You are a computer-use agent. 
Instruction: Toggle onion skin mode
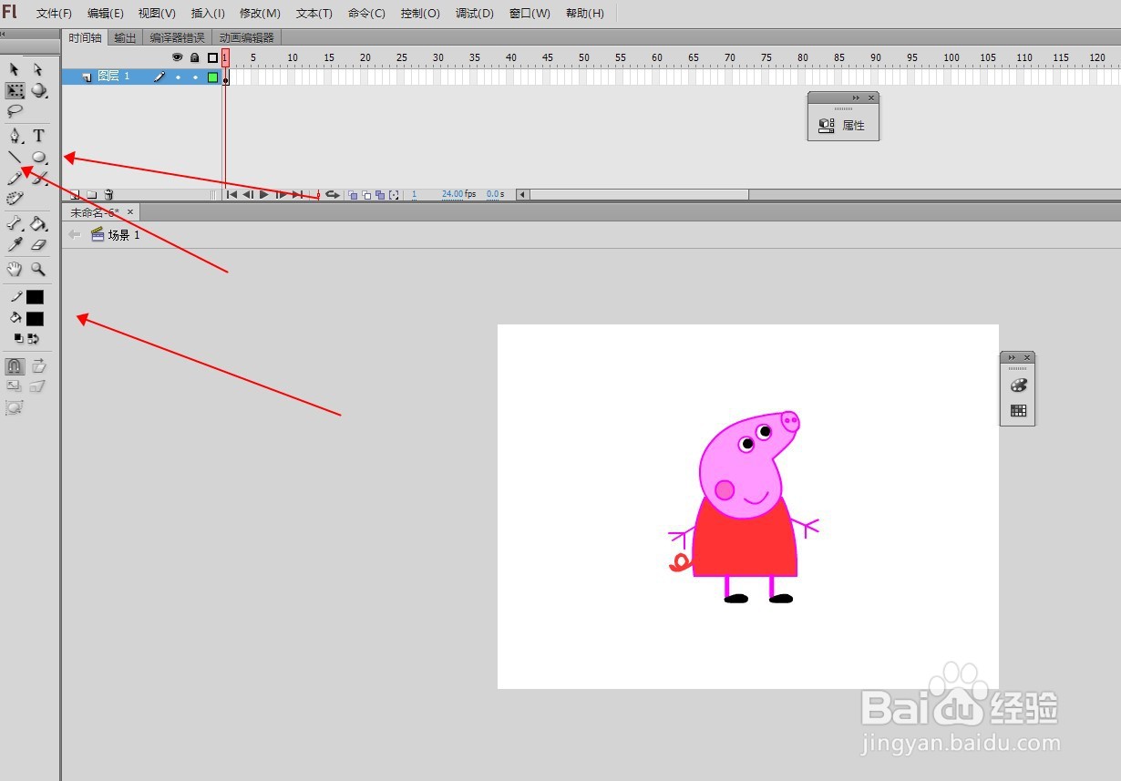point(353,194)
